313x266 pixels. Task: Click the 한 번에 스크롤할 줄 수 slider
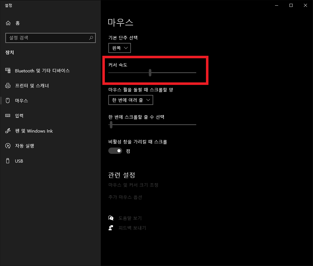coord(152,125)
